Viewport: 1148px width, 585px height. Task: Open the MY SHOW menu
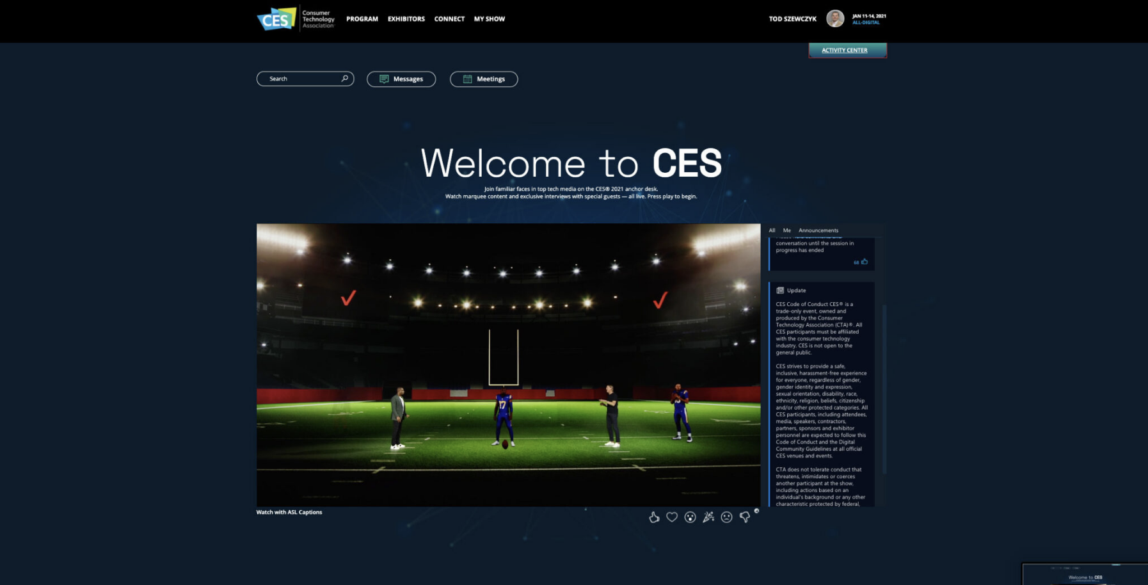(x=490, y=19)
